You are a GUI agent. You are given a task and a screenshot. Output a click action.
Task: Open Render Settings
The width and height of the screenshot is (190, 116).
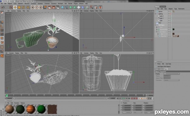(x=58, y=7)
